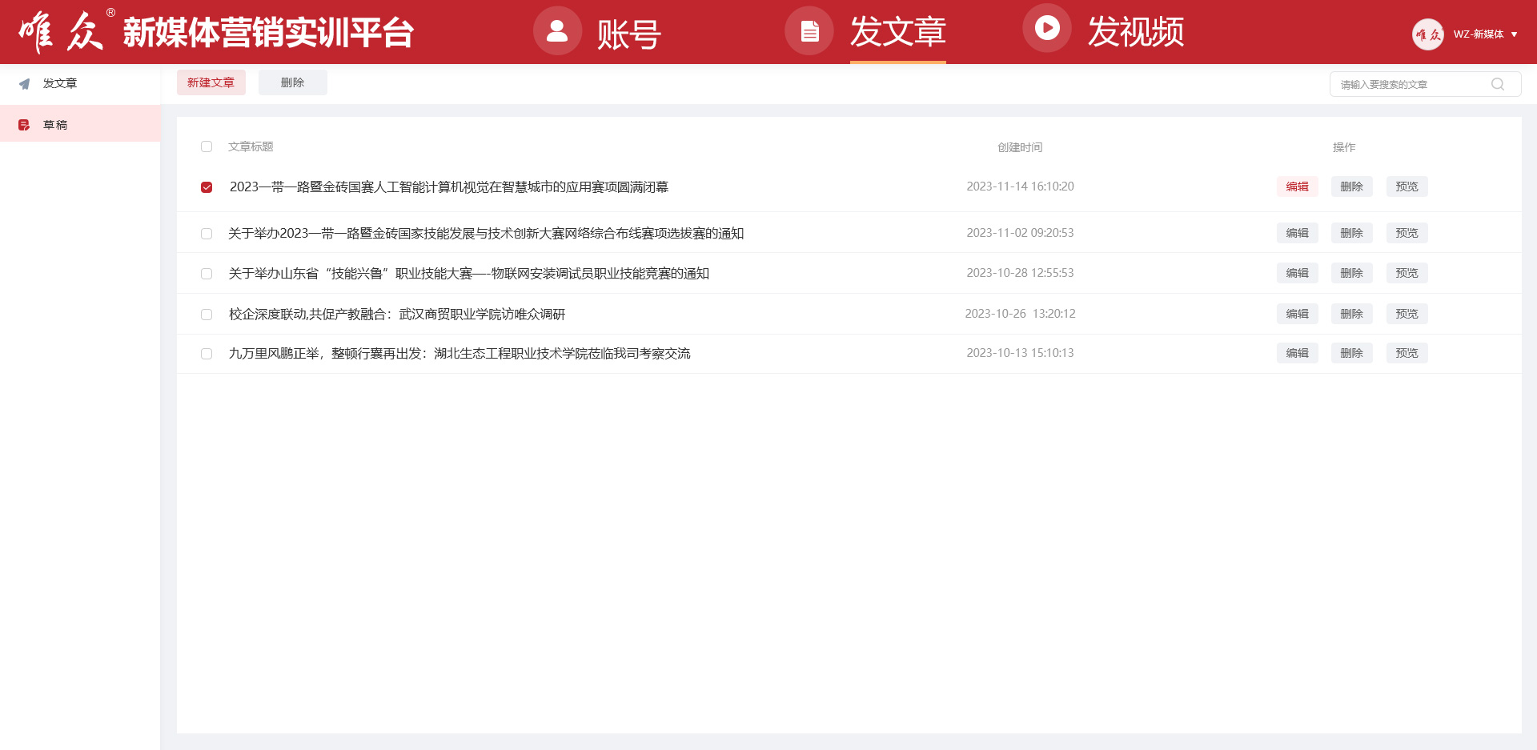This screenshot has width=1537, height=750.
Task: Expand the WZ-新媒体 user dropdown arrow
Action: (1514, 34)
